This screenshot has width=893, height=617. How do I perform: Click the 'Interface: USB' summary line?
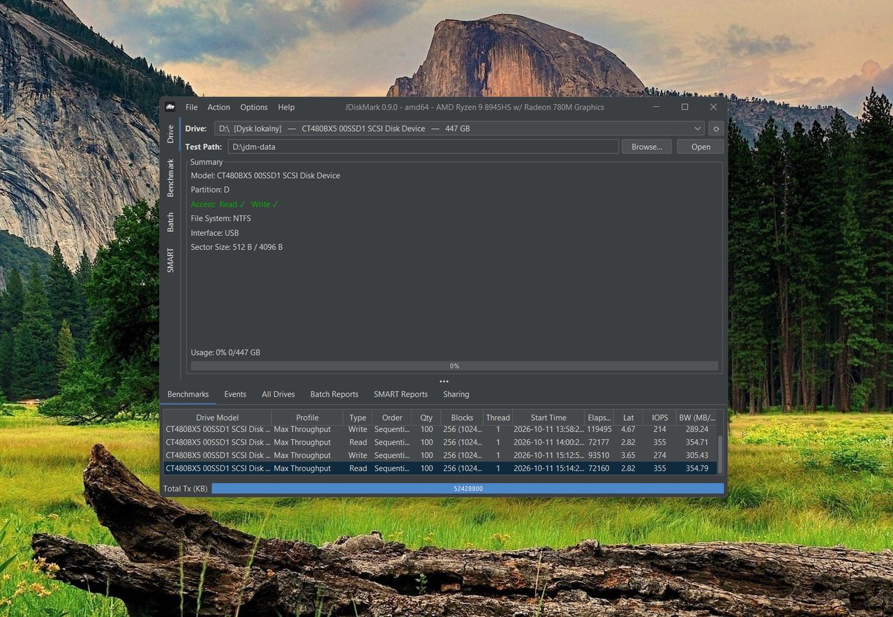point(215,233)
